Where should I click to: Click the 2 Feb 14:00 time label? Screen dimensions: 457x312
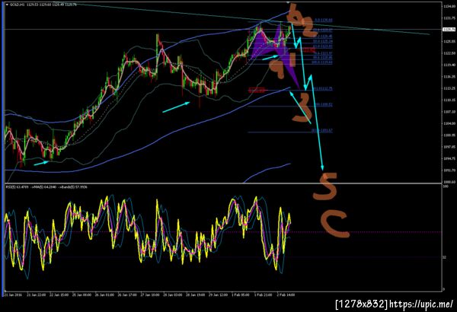click(x=286, y=294)
